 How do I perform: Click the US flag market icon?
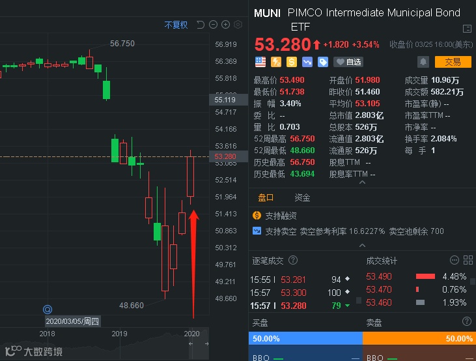pos(260,62)
